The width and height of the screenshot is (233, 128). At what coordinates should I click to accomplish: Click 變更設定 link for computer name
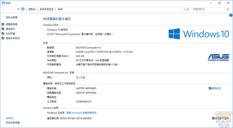coord(216,88)
